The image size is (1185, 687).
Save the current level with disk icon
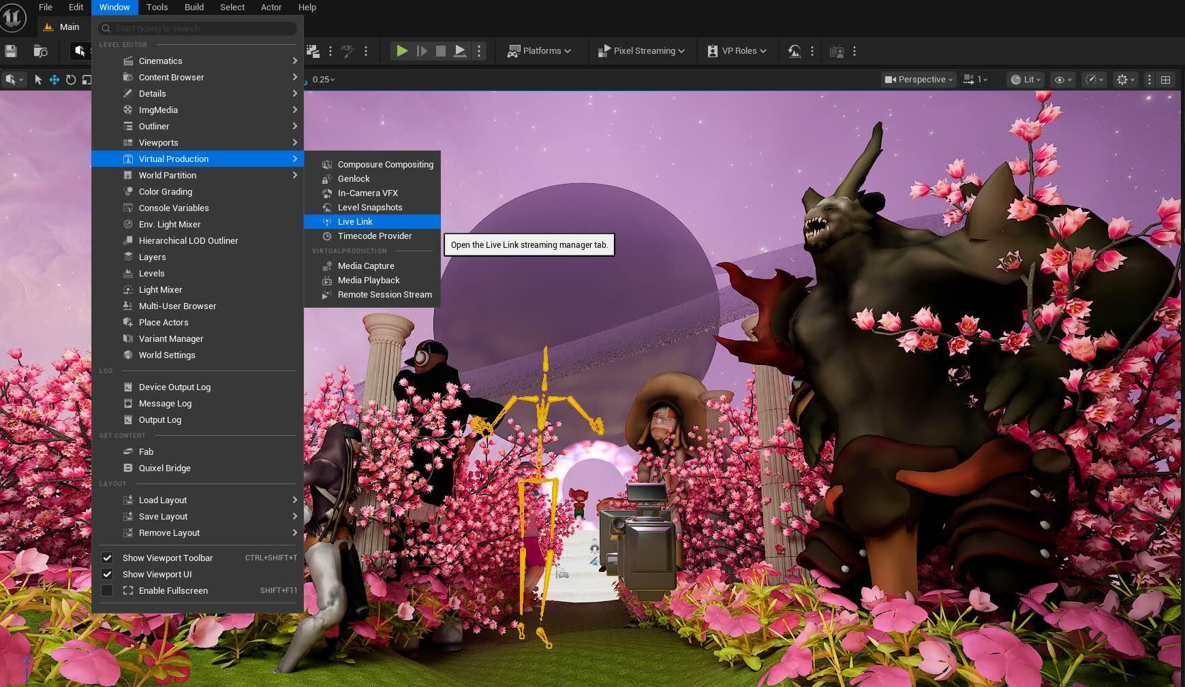click(11, 51)
